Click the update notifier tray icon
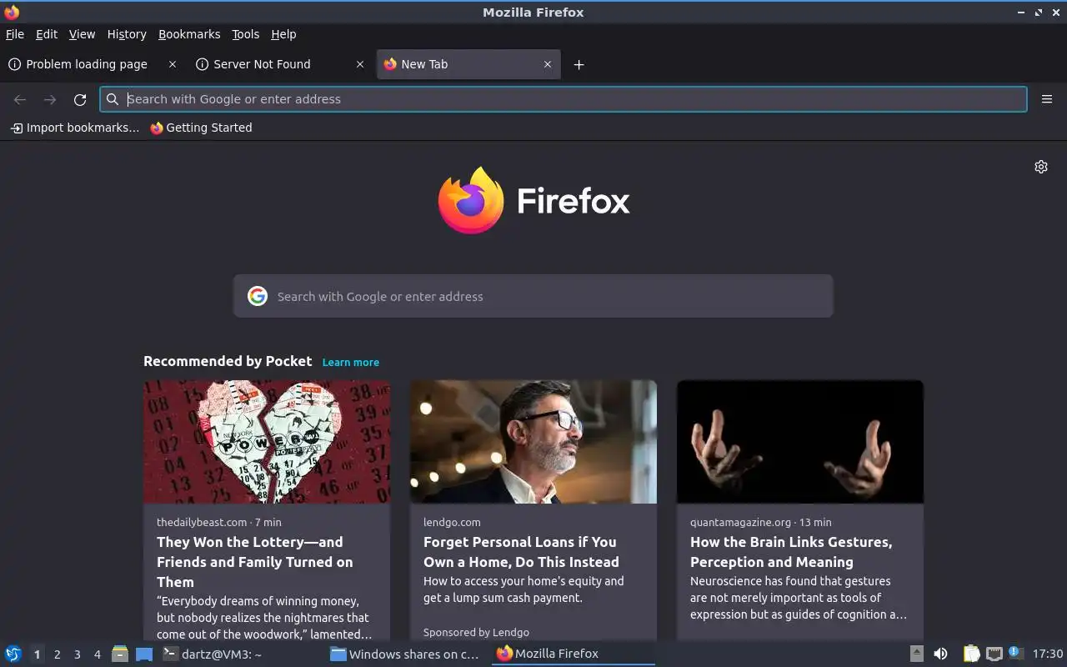 click(1015, 653)
